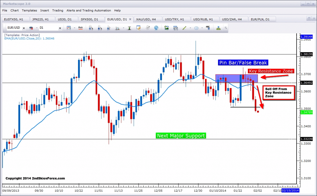
Task: Click the [Template: Price Action] label
Action: tap(22, 35)
